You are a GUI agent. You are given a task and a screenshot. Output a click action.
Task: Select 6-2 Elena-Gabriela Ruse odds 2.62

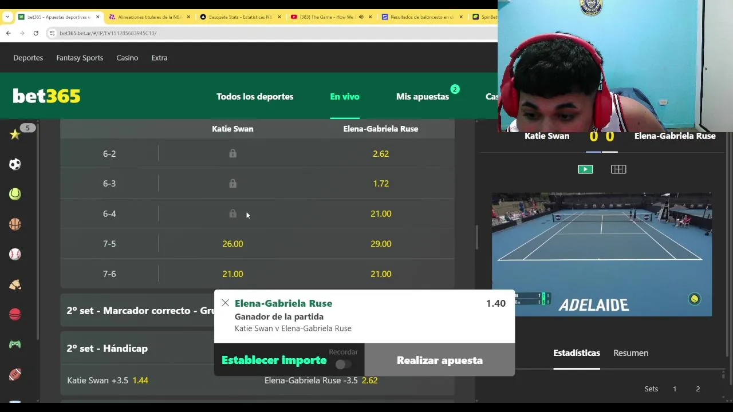tap(381, 153)
